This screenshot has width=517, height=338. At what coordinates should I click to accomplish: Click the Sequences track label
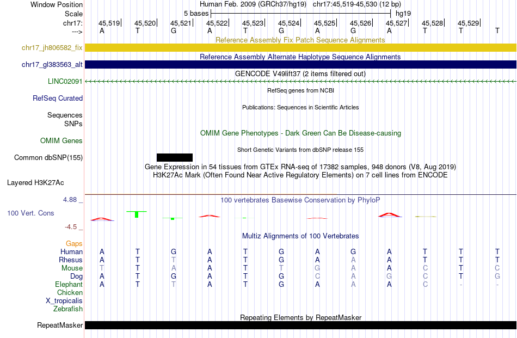[65, 115]
